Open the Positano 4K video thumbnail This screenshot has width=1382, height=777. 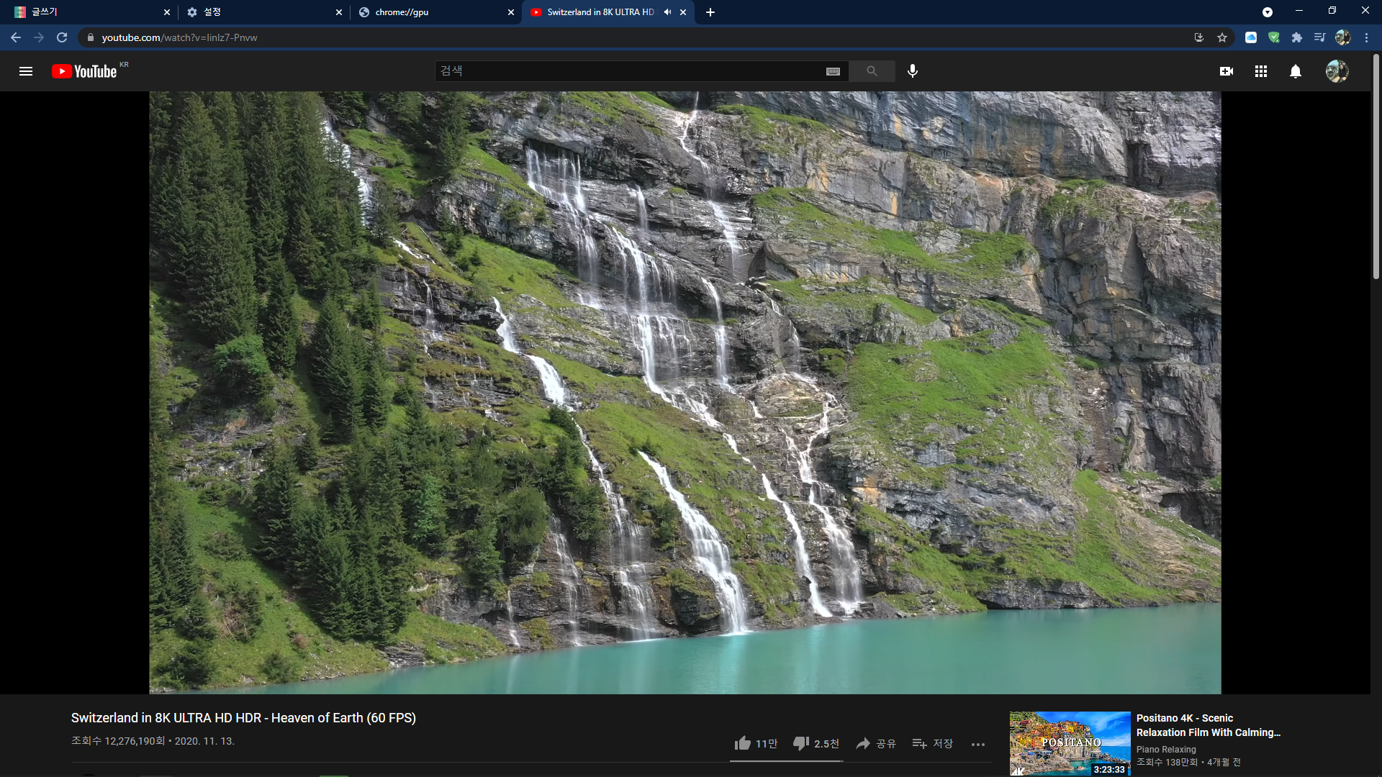(x=1070, y=743)
